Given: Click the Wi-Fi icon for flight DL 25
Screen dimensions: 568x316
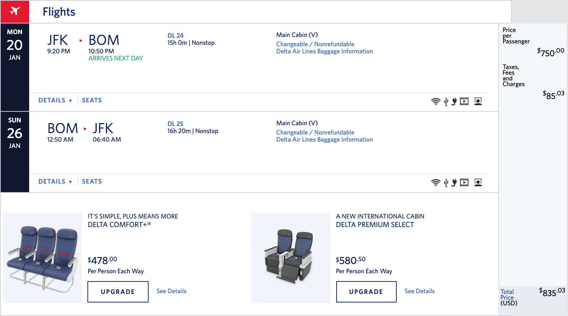Looking at the screenshot, I should point(435,183).
